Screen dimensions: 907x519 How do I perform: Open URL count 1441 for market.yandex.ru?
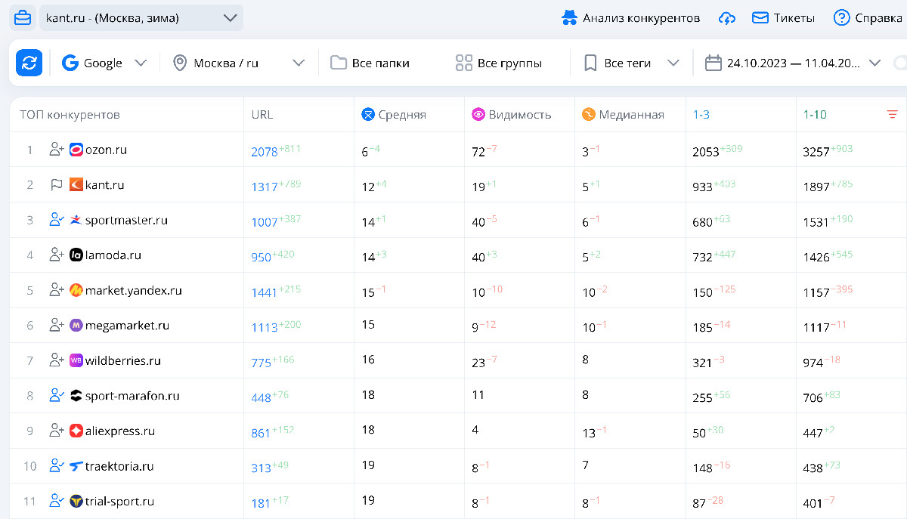coord(265,292)
